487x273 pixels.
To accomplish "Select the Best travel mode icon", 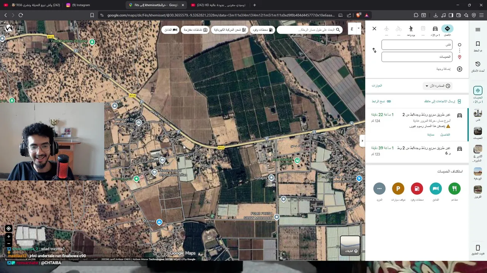I will (x=447, y=28).
